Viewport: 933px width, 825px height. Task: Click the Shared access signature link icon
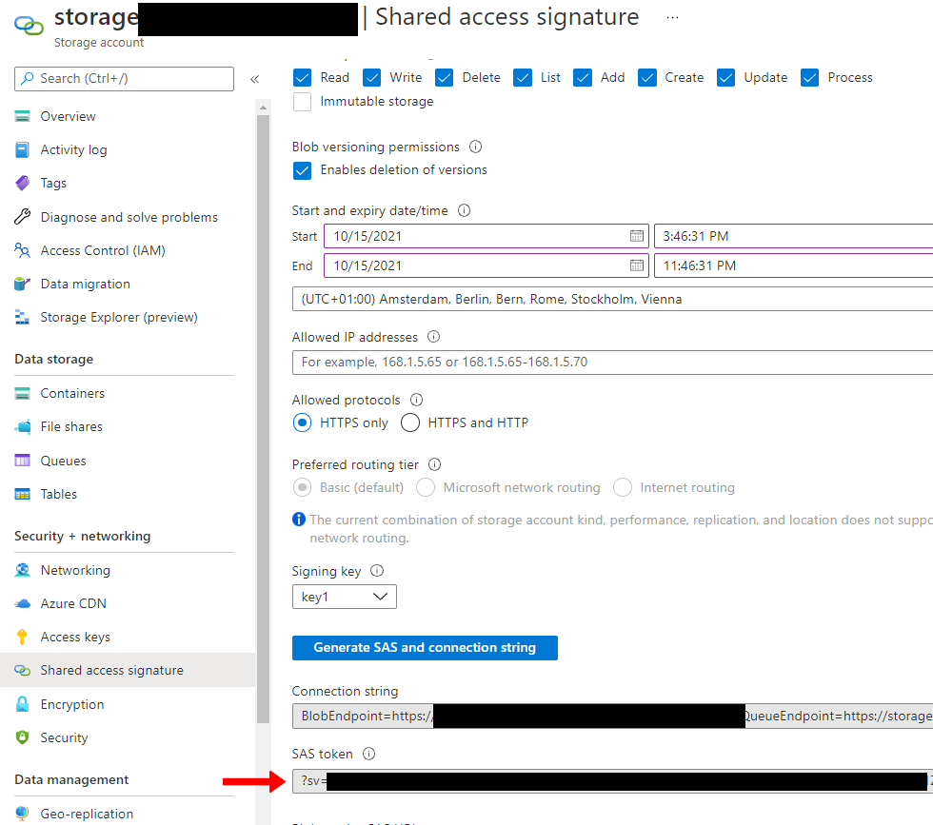(22, 670)
